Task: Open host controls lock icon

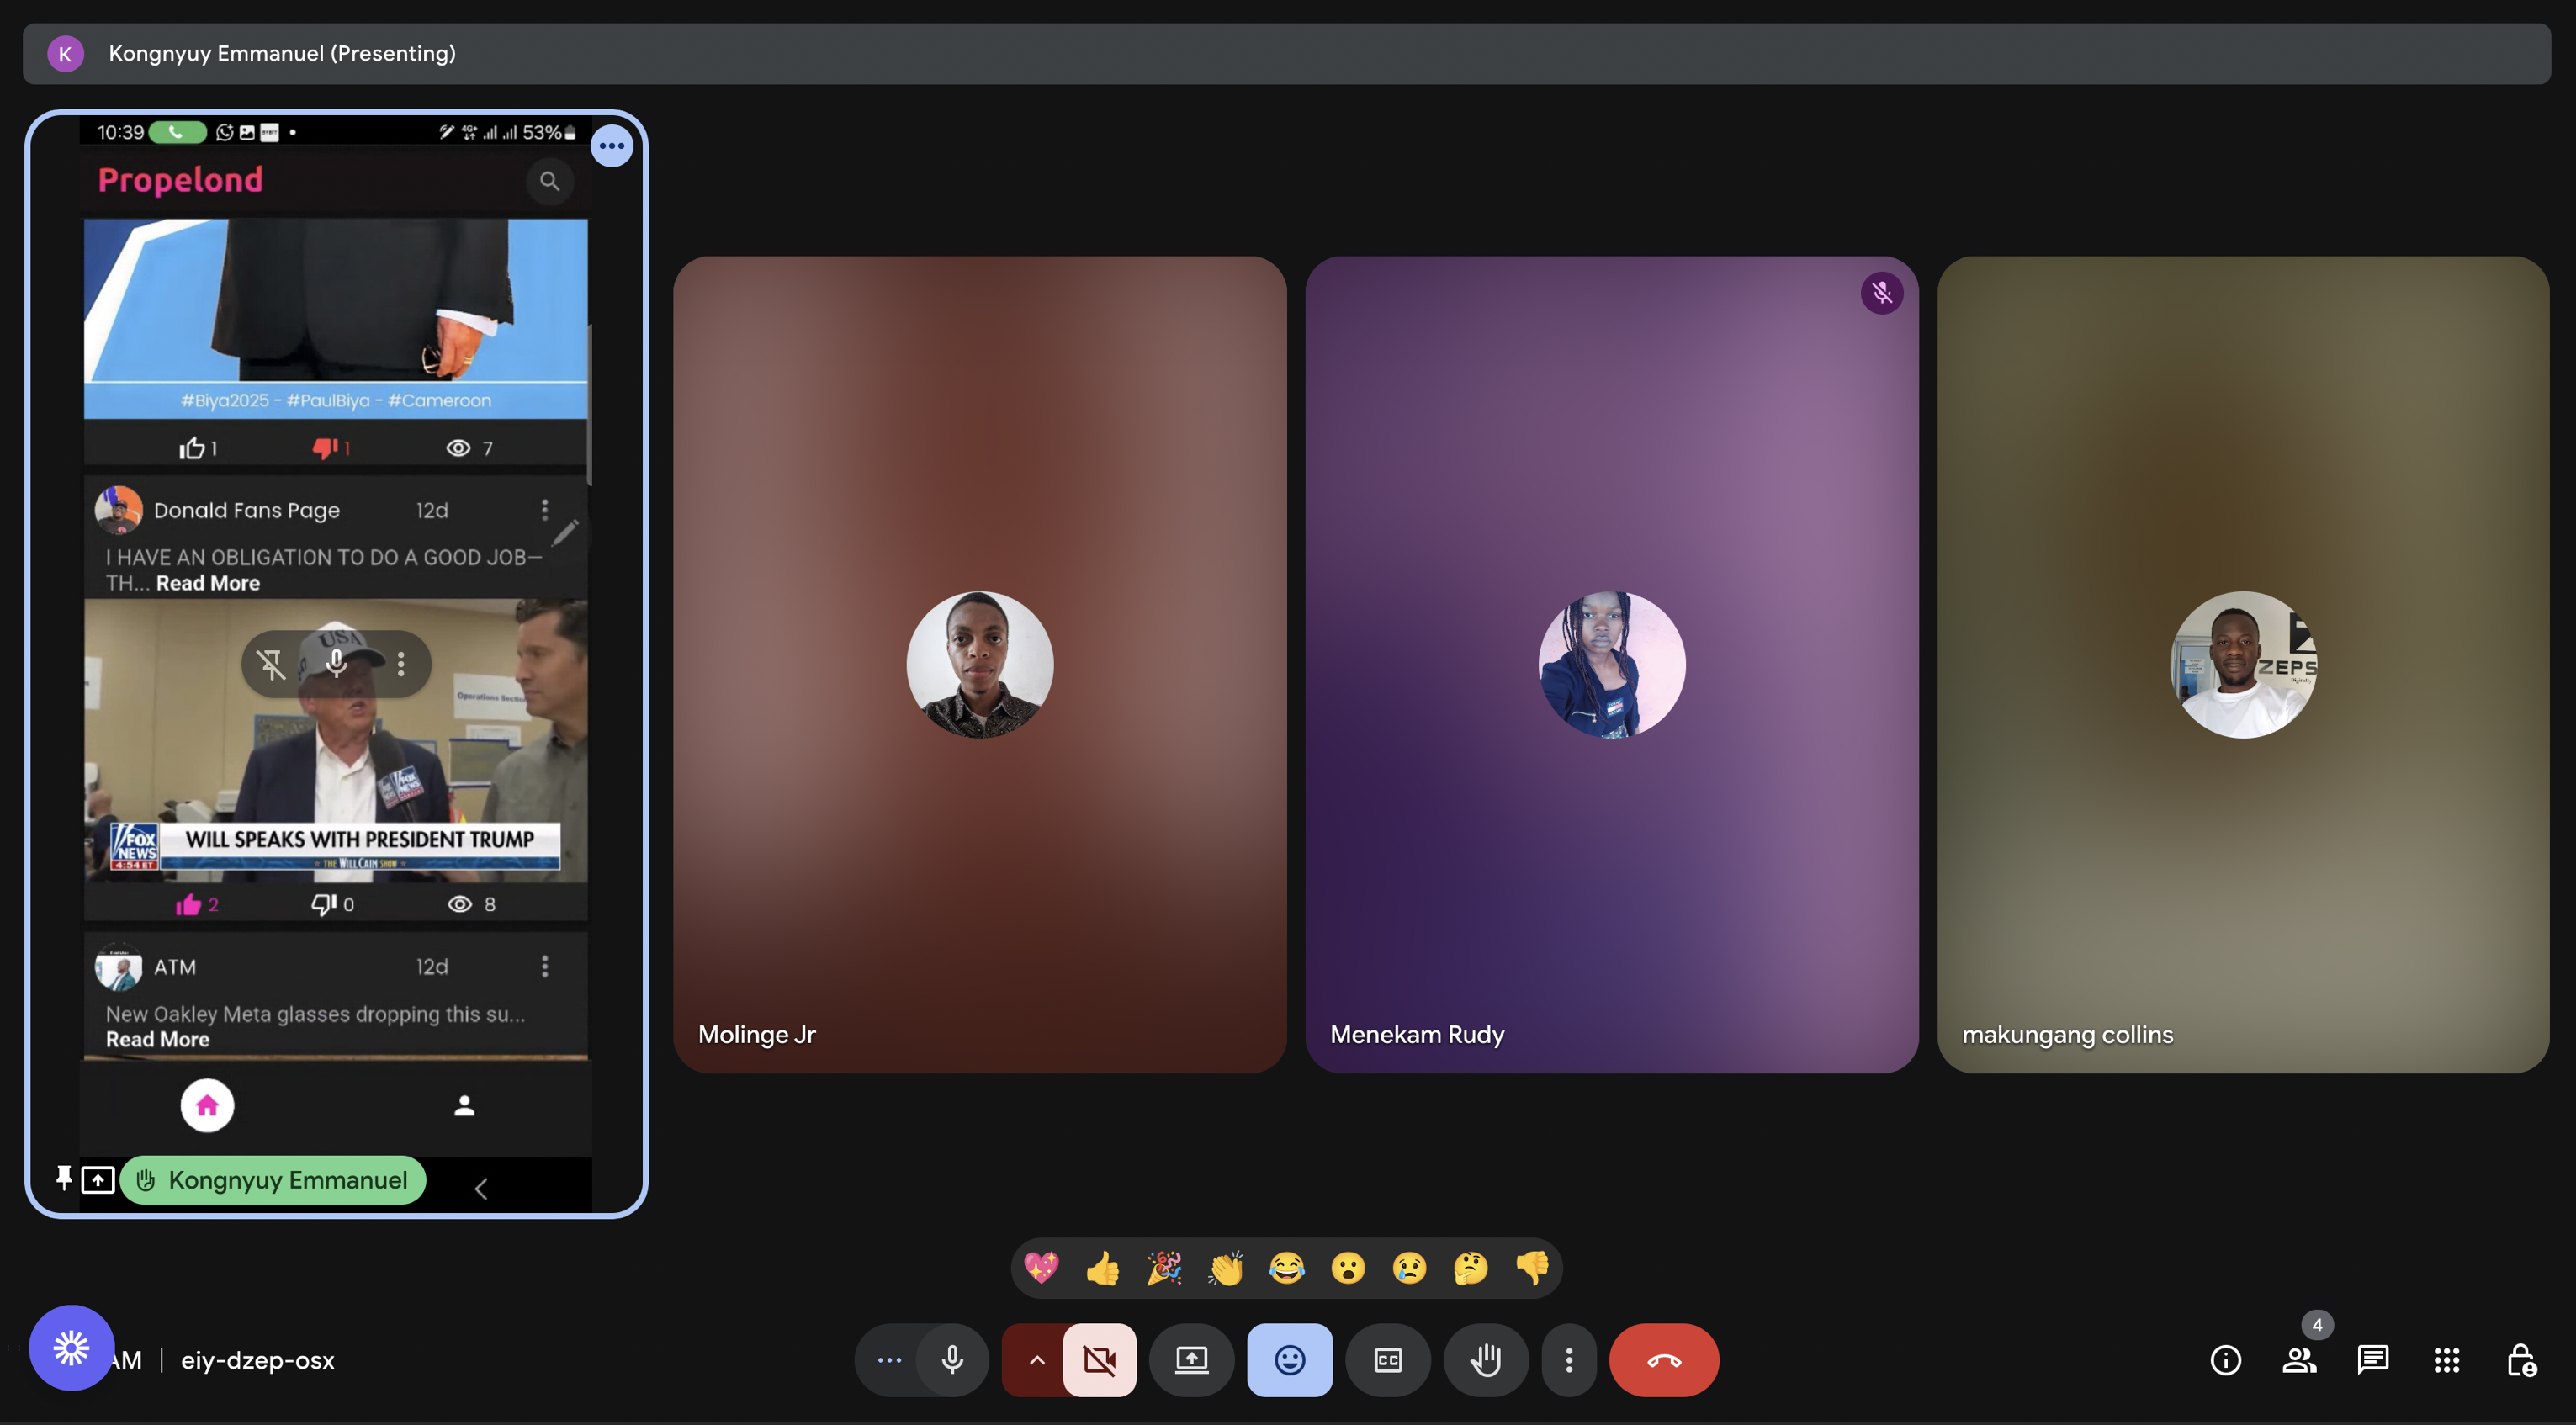Action: pos(2520,1360)
